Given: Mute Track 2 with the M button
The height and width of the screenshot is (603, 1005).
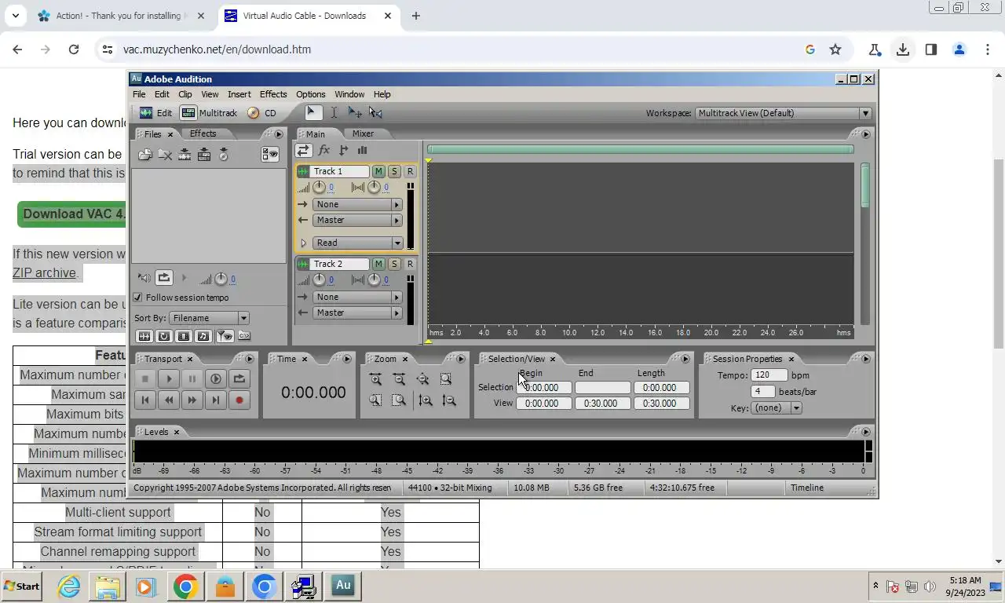Looking at the screenshot, I should (x=378, y=264).
